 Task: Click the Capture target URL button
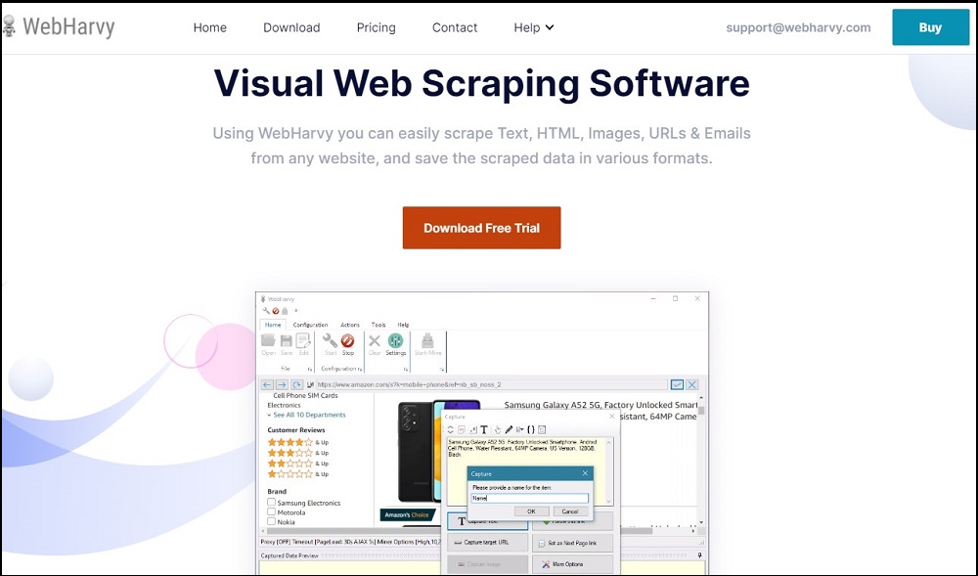tap(488, 543)
